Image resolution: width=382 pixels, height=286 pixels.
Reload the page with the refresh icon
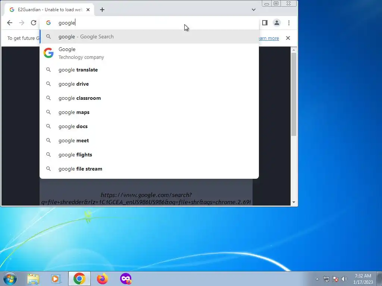pos(34,23)
